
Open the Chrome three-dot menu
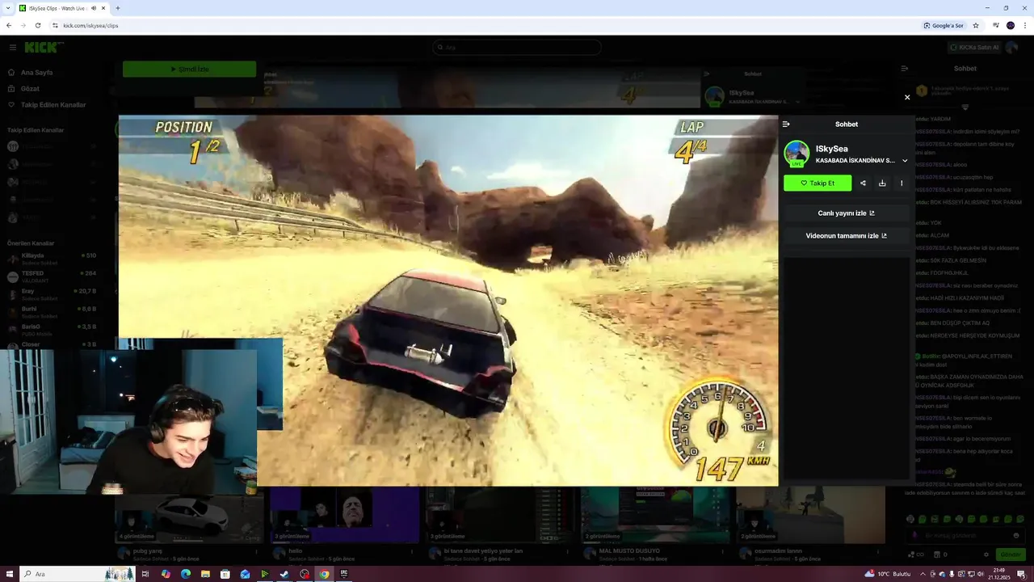click(1026, 25)
